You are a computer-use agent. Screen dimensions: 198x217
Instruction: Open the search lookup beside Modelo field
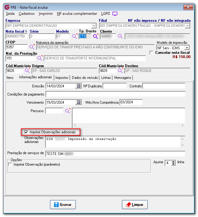coord(75,36)
